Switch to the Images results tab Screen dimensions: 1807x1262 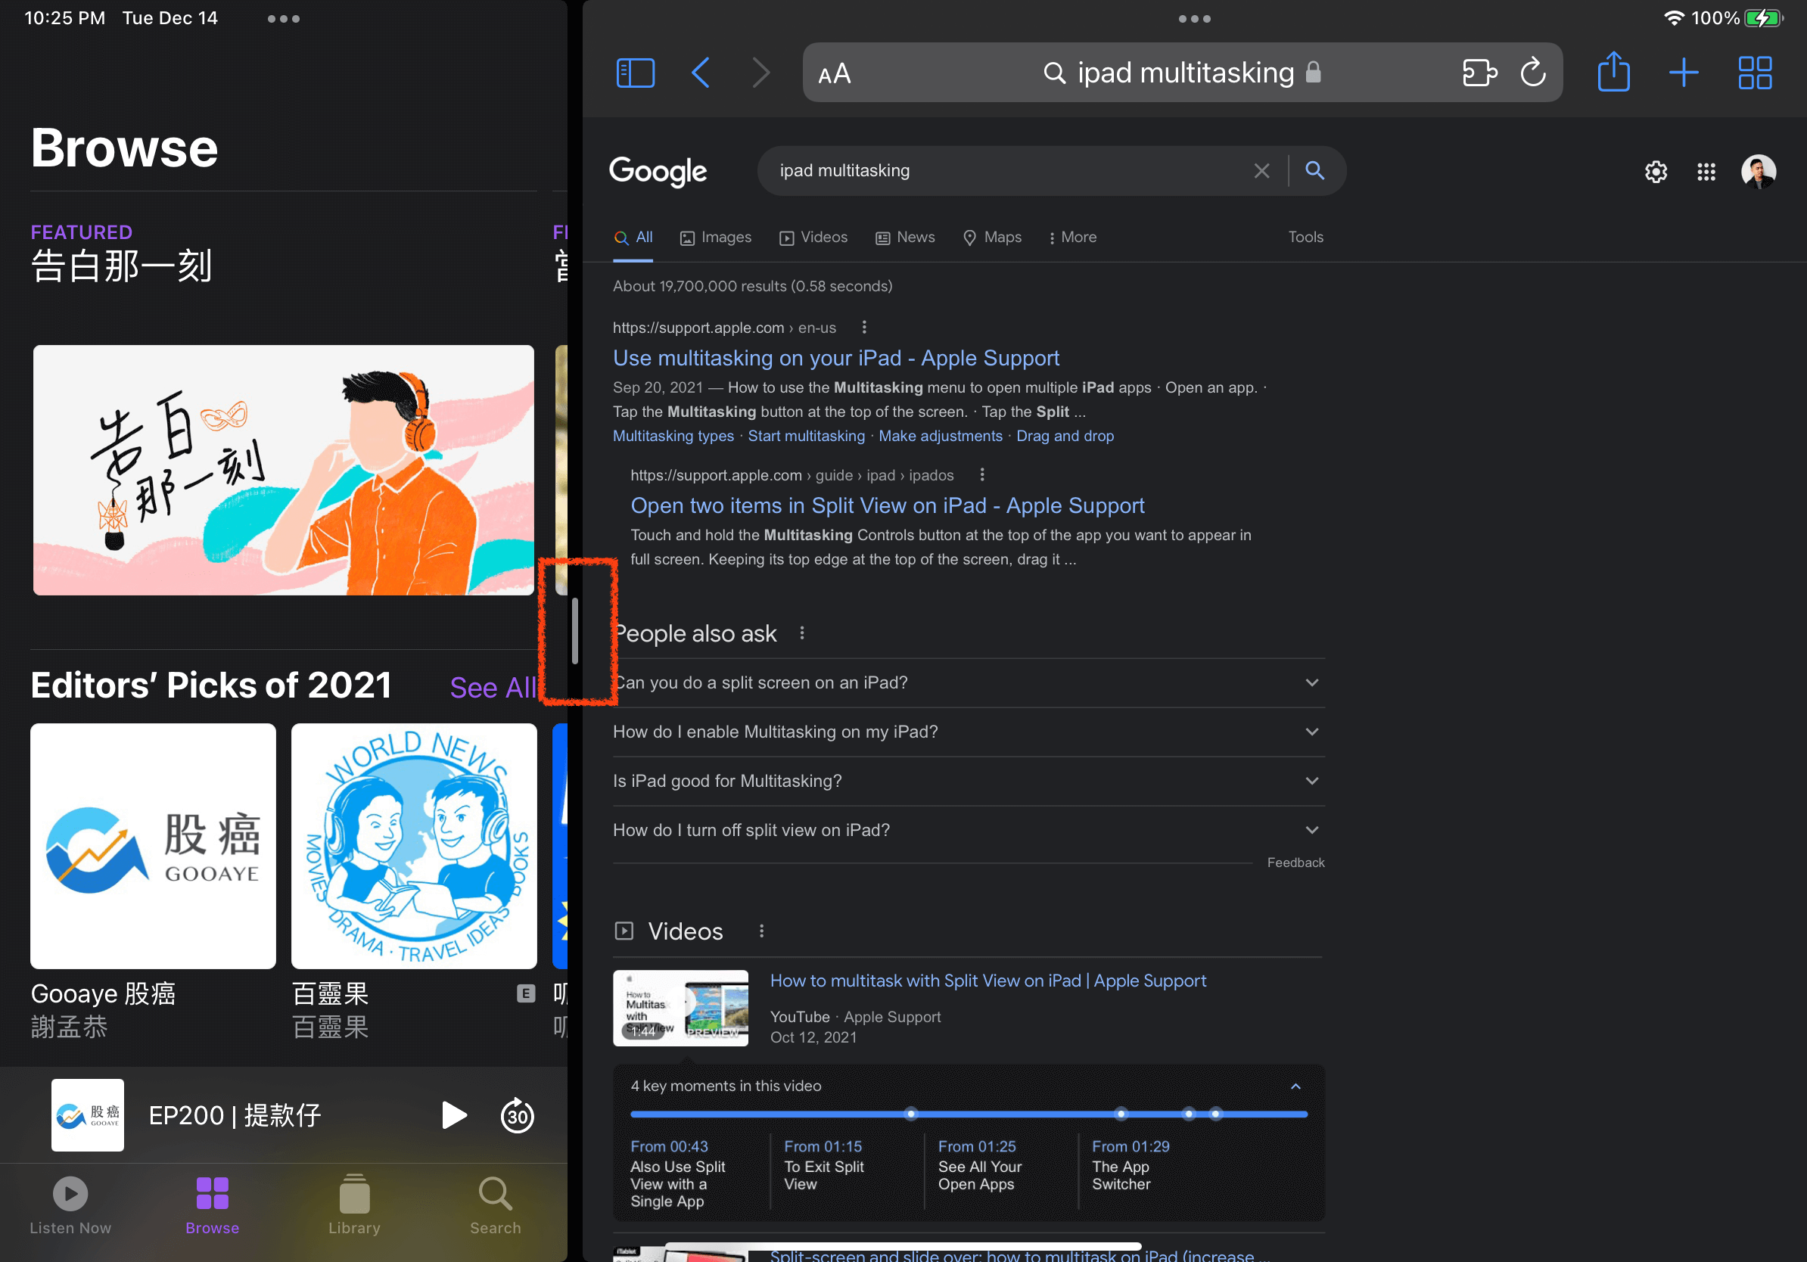715,237
